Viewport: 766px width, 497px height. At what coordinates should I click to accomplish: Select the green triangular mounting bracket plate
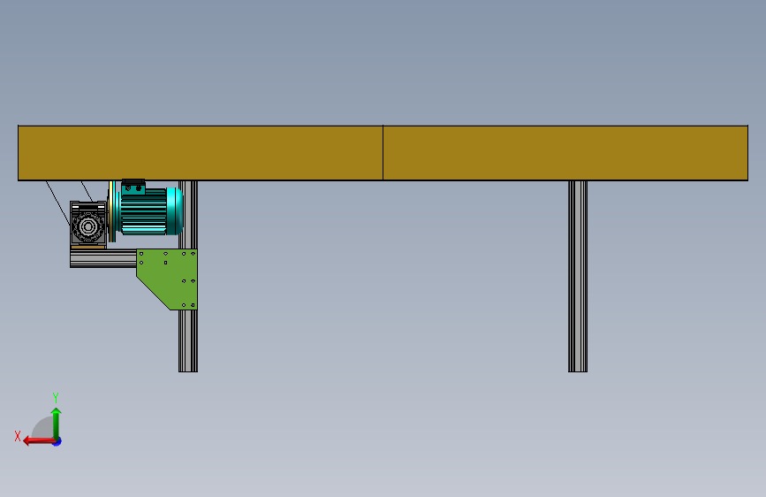click(167, 279)
